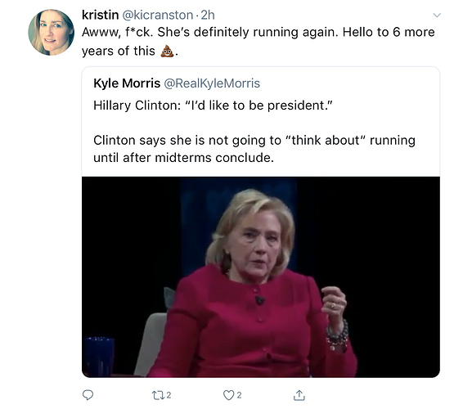
Task: Like the tweet with the heart icon
Action: pyautogui.click(x=228, y=395)
